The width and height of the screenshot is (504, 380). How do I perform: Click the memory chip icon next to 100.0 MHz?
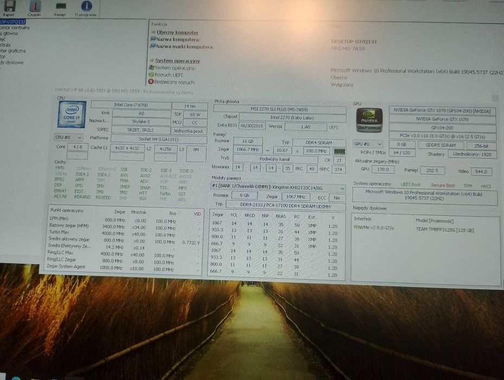click(340, 151)
